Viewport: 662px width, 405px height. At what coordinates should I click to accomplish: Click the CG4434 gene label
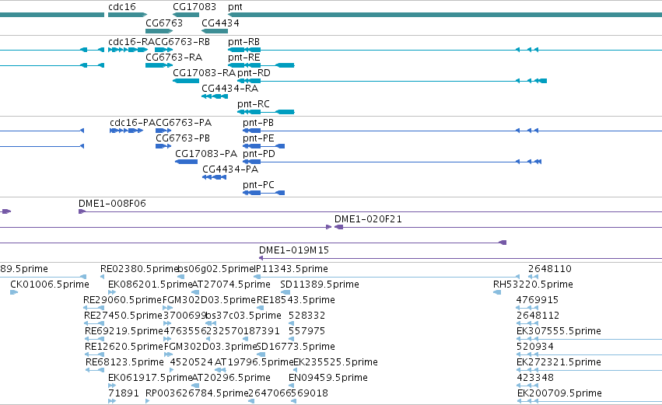coord(220,23)
